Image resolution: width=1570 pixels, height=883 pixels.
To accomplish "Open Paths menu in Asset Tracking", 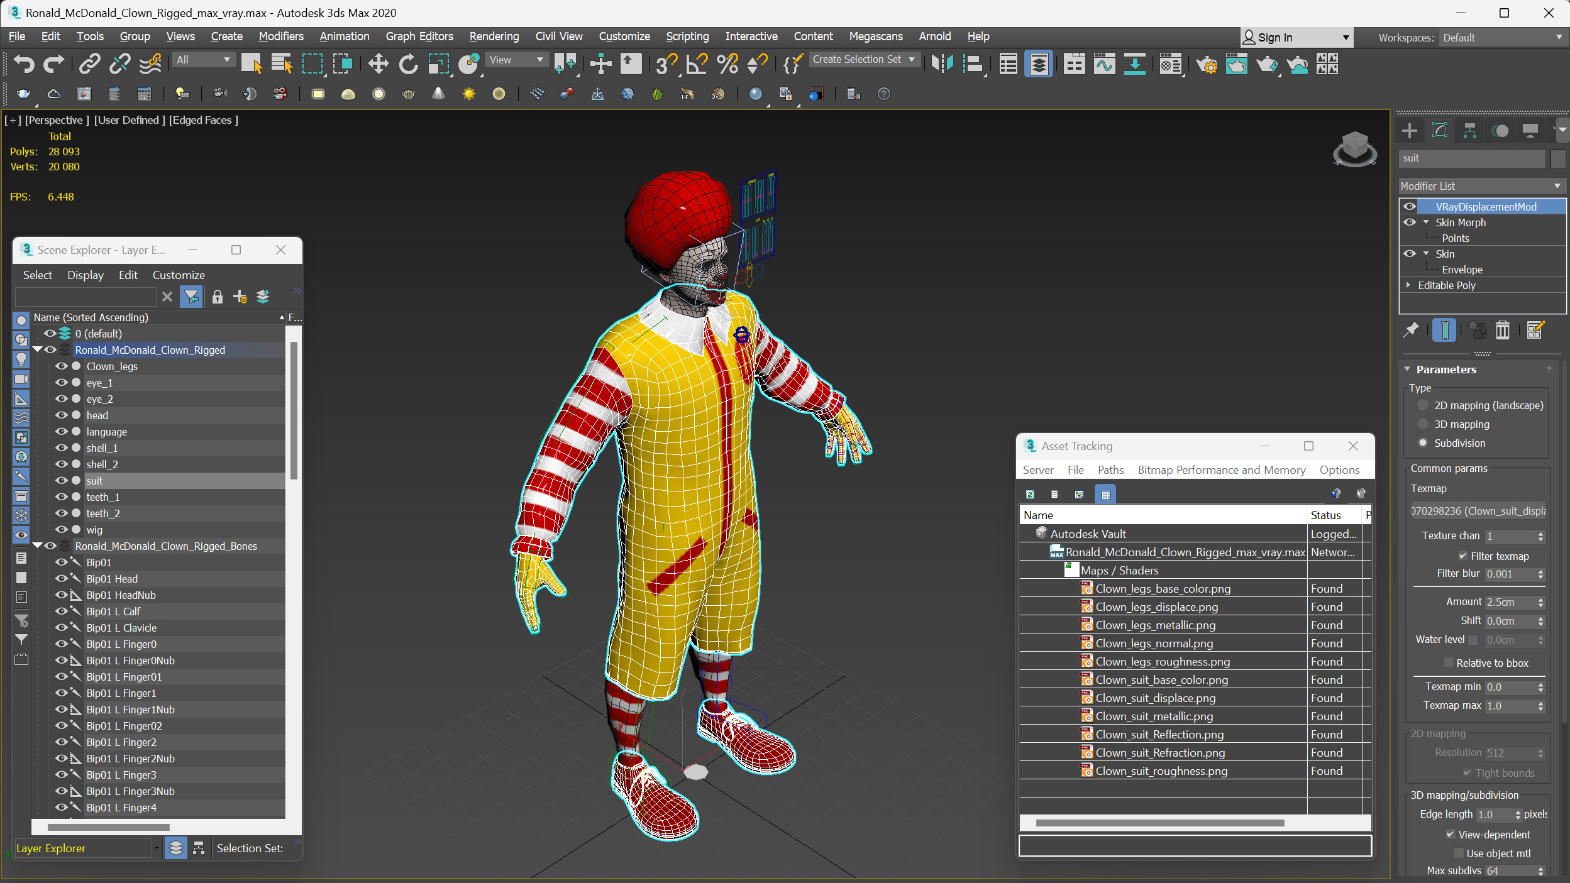I will tap(1110, 469).
